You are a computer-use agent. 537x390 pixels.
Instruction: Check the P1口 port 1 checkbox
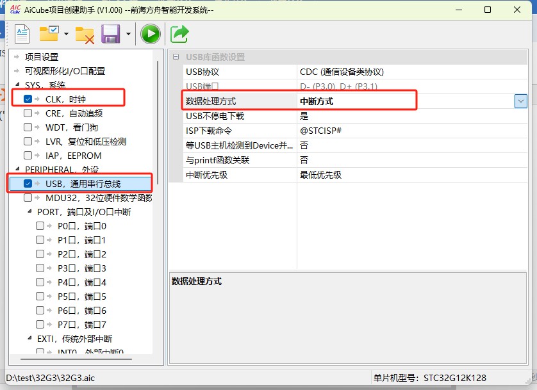pyautogui.click(x=40, y=240)
